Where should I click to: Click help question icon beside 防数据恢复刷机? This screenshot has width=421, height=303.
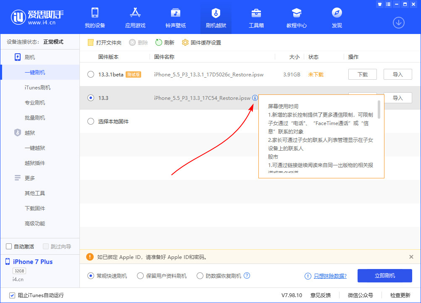[247, 275]
